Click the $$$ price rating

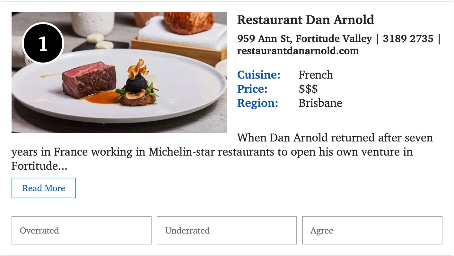click(x=308, y=89)
